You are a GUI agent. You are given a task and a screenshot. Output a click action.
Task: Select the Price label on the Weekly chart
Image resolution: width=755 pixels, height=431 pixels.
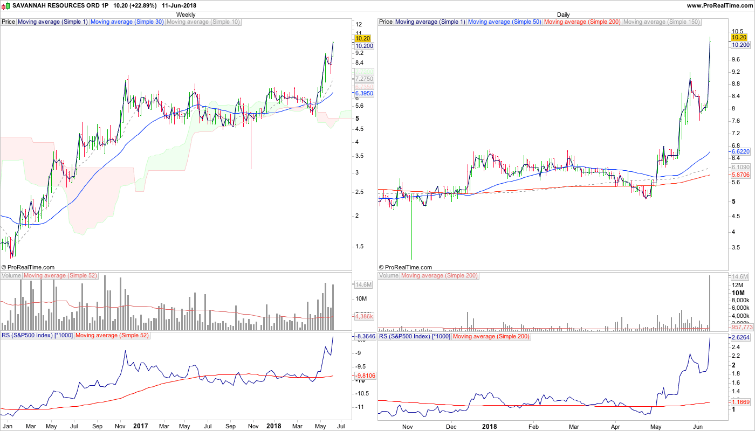pyautogui.click(x=9, y=22)
